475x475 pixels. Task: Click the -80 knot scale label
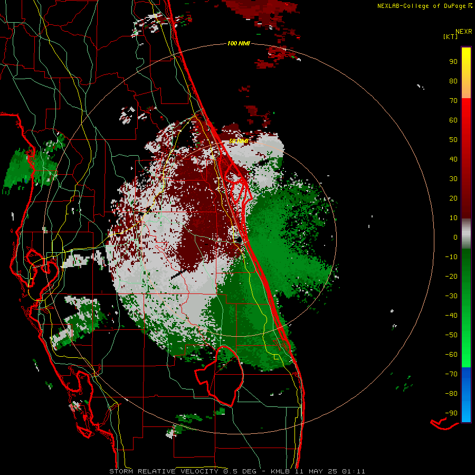[x=451, y=394]
